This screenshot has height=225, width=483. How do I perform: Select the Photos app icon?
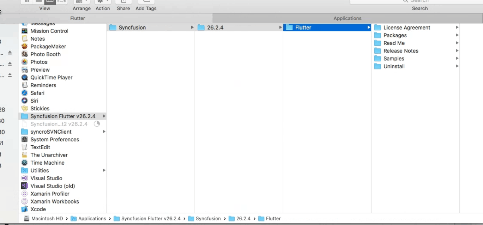24,62
